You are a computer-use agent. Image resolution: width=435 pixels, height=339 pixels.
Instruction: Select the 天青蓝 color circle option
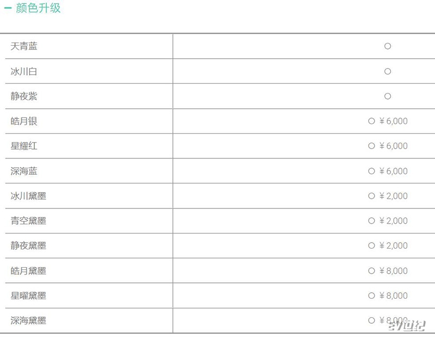pyautogui.click(x=388, y=46)
